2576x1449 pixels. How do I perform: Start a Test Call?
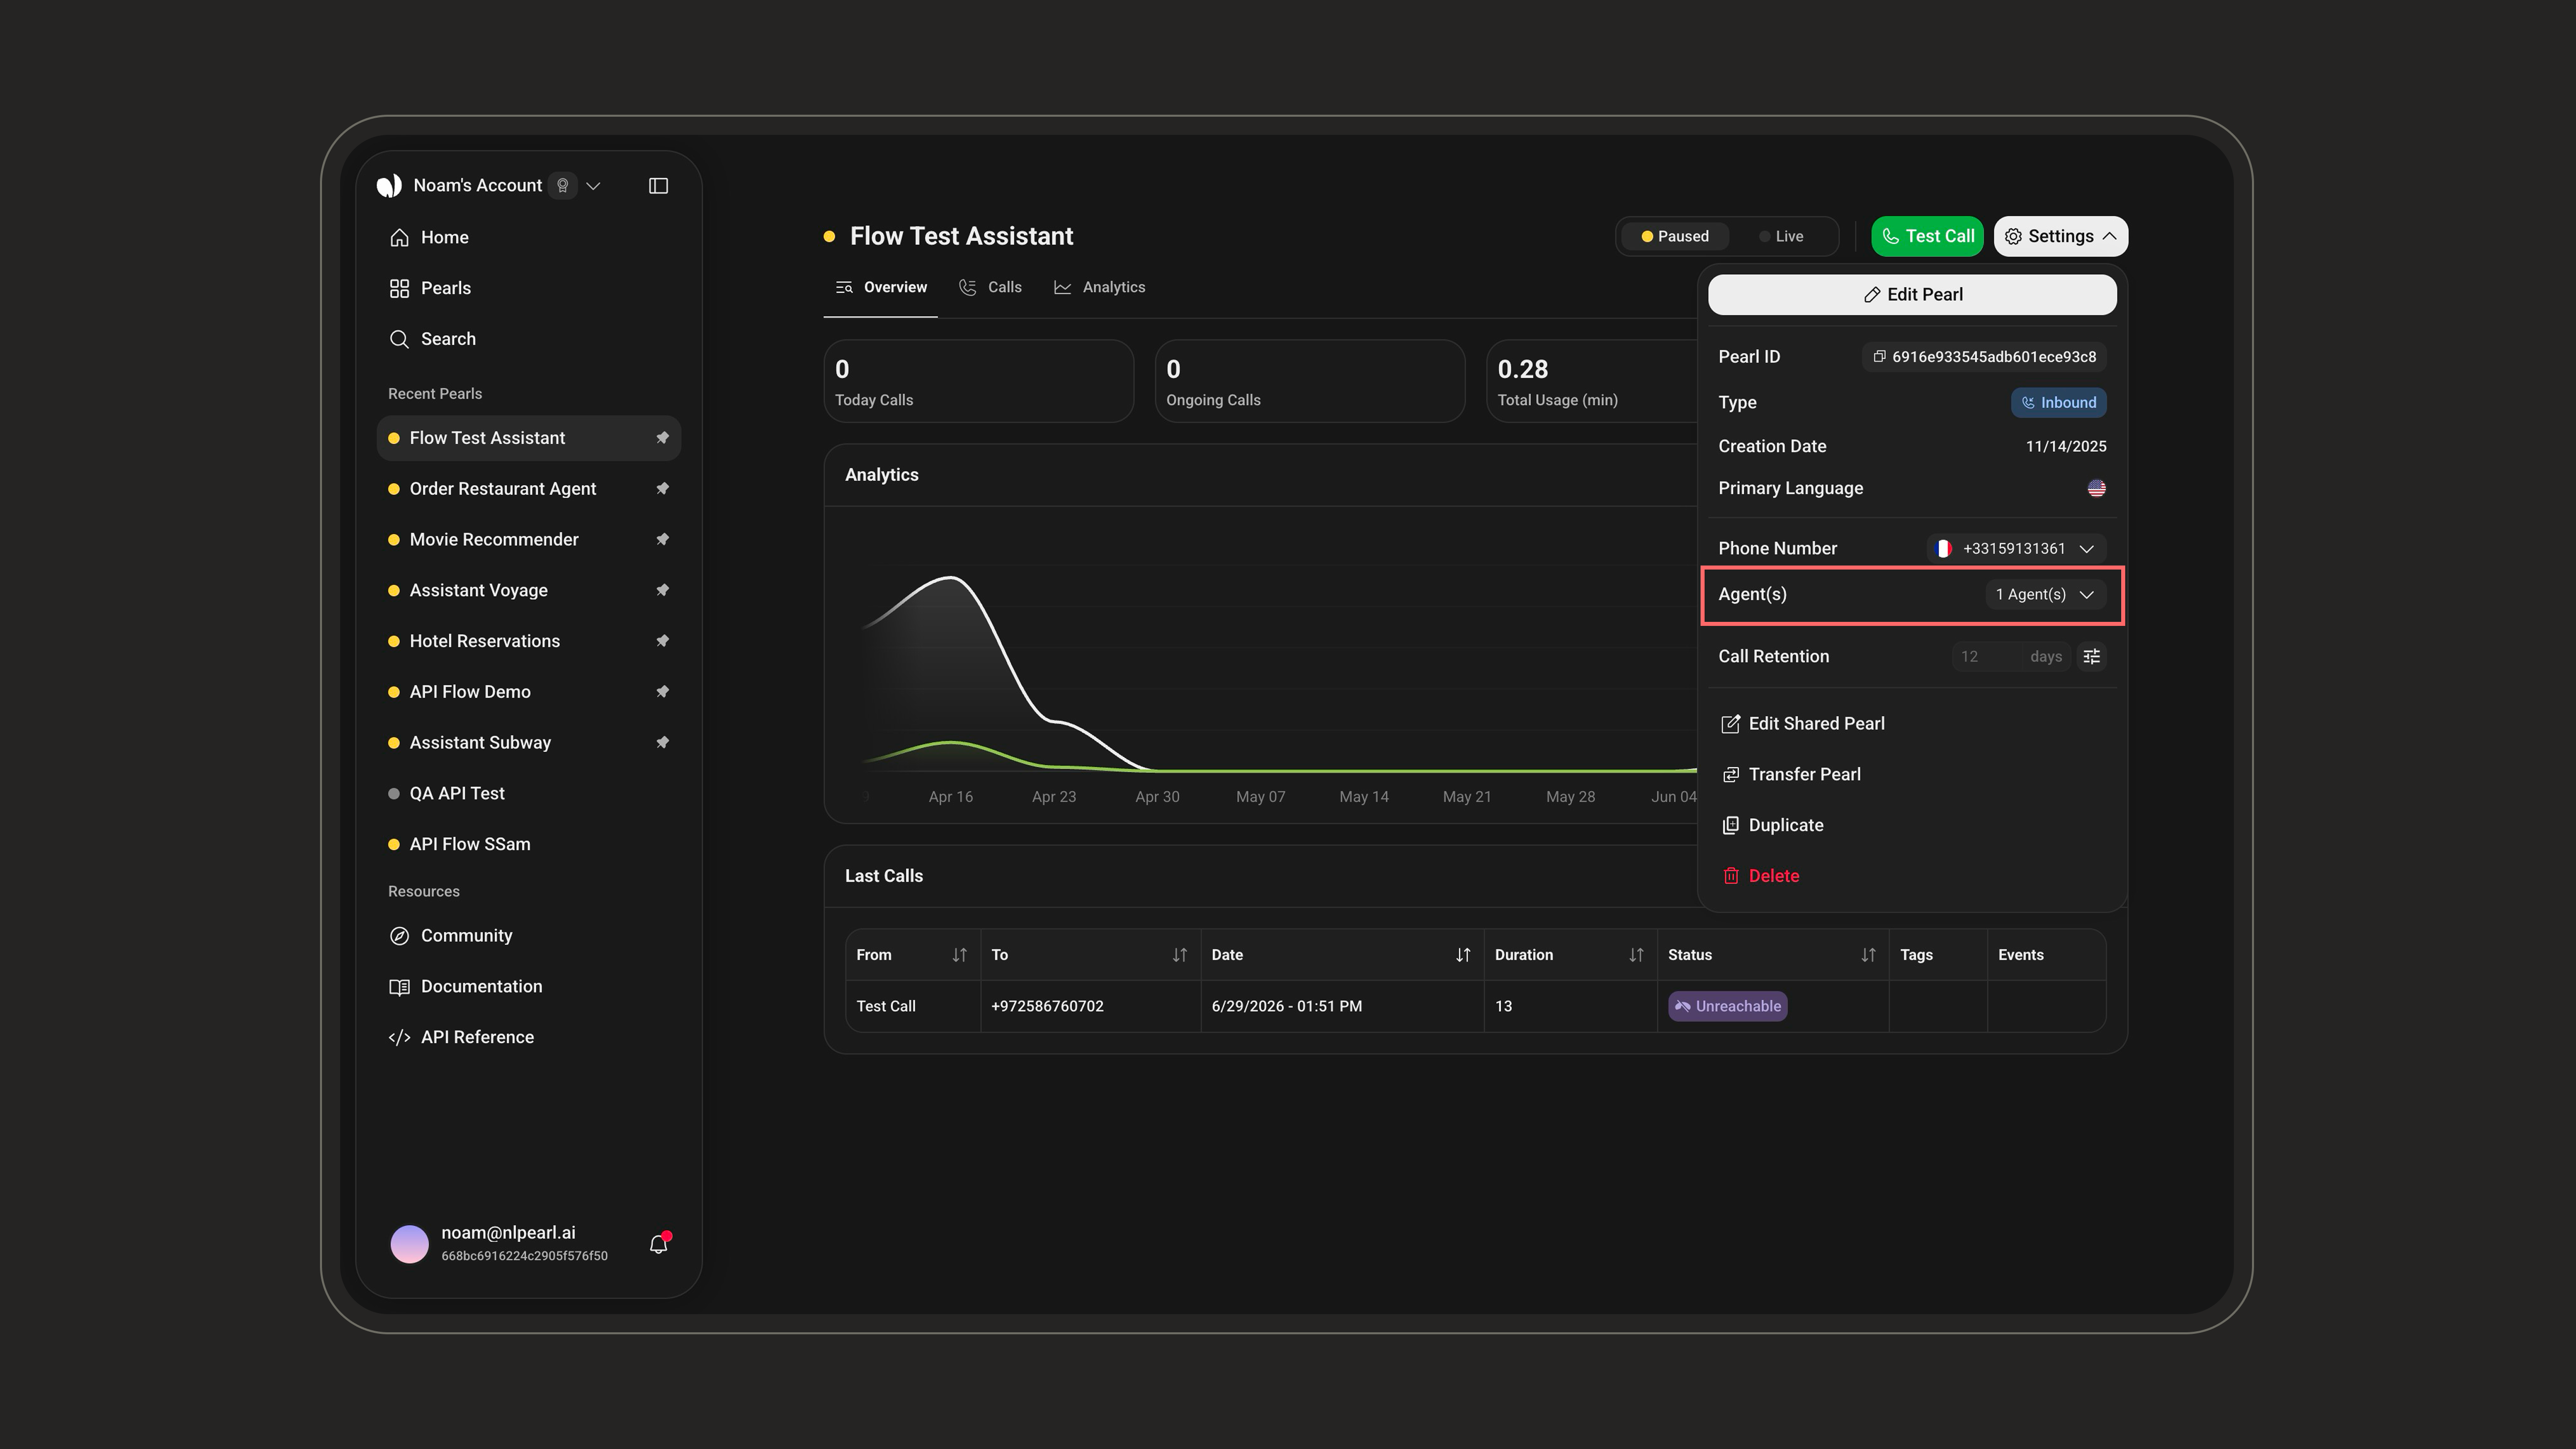coord(1927,237)
